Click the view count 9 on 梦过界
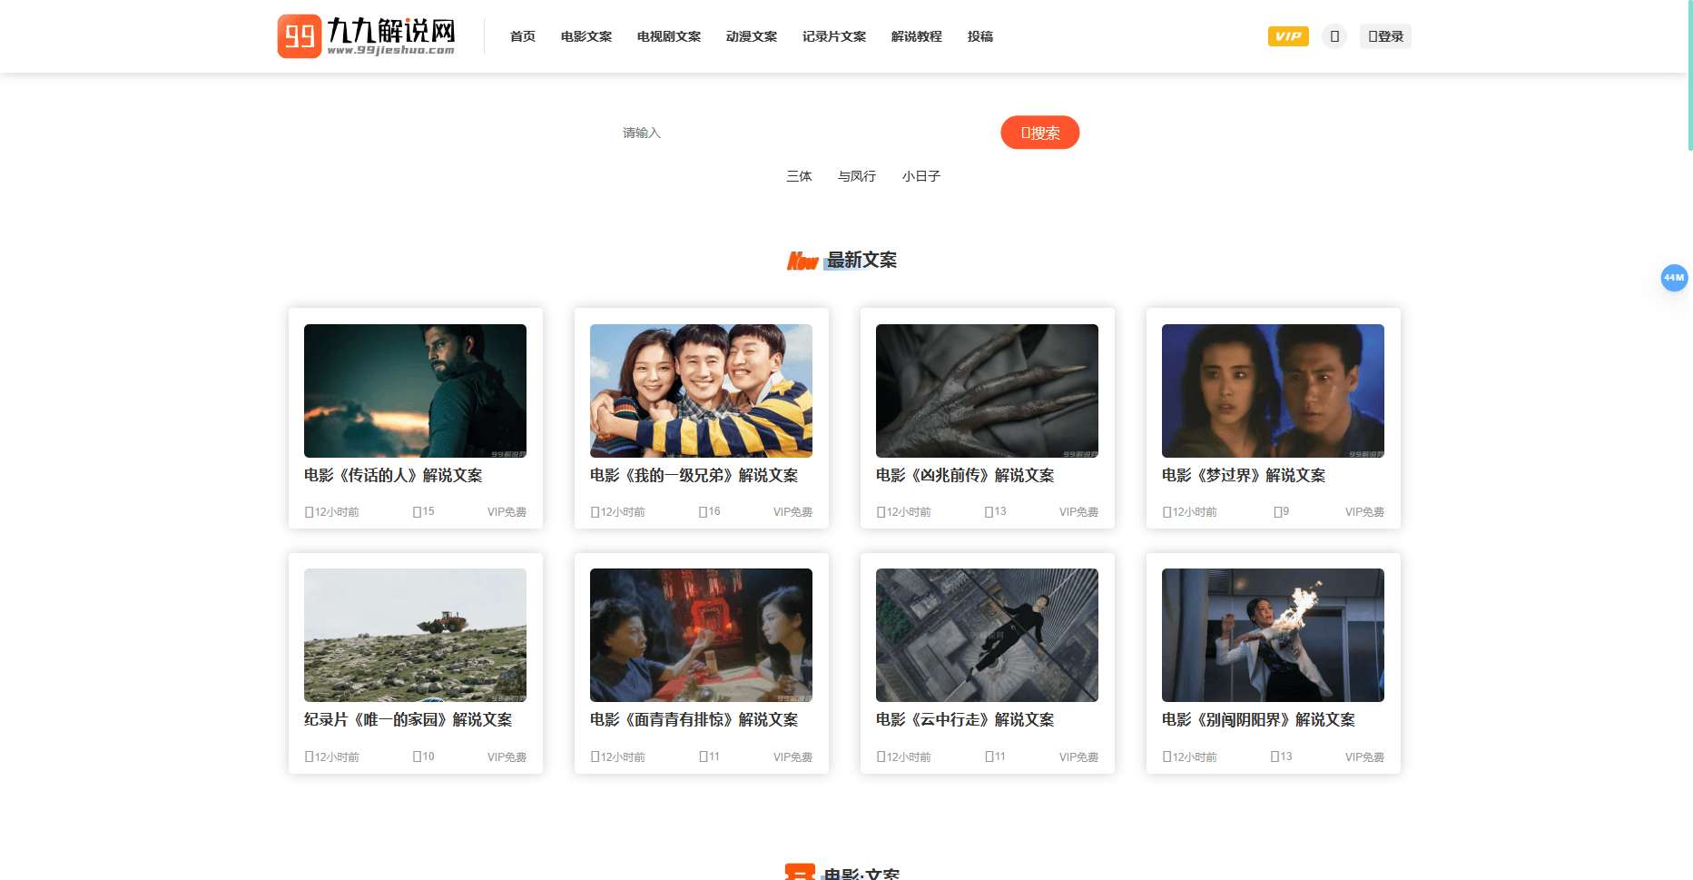This screenshot has height=880, width=1693. pyautogui.click(x=1281, y=511)
